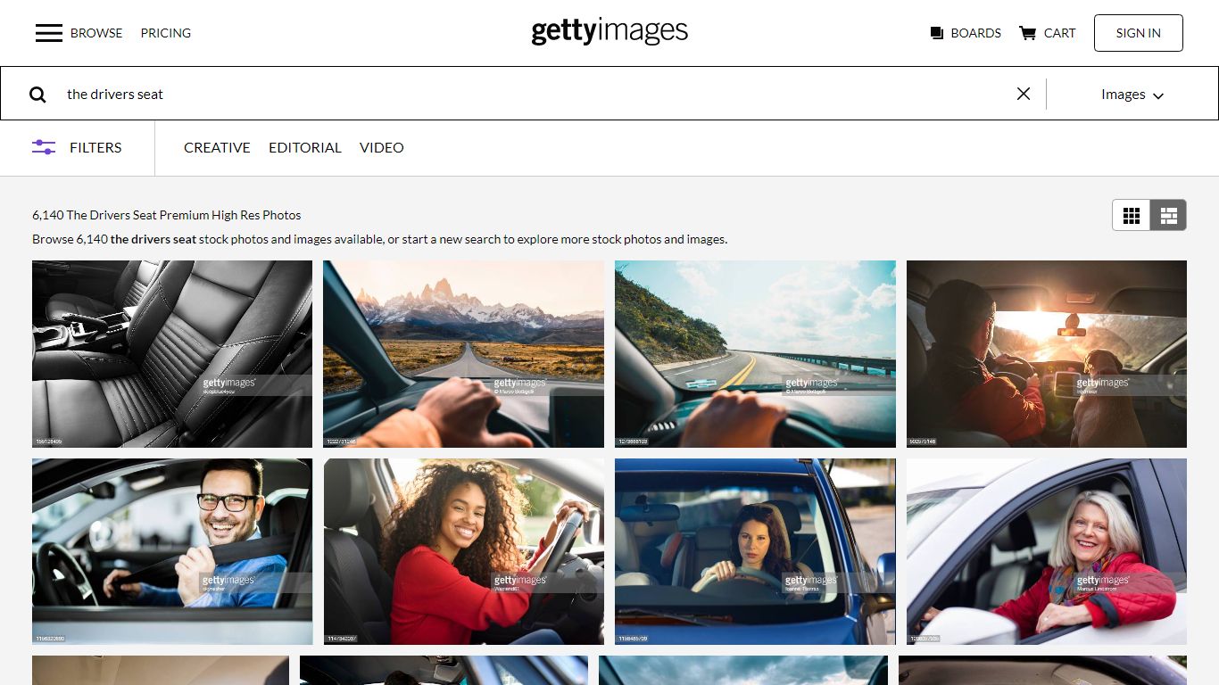Open the older woman in red jacket photo
The width and height of the screenshot is (1219, 685).
[1047, 551]
